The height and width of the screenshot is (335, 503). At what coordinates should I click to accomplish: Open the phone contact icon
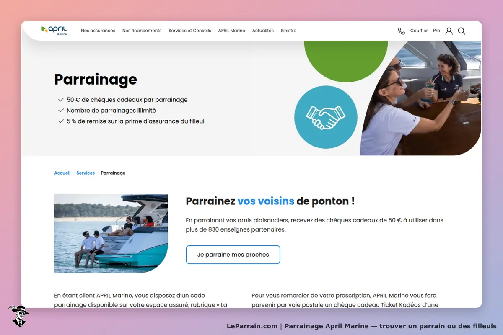point(402,31)
